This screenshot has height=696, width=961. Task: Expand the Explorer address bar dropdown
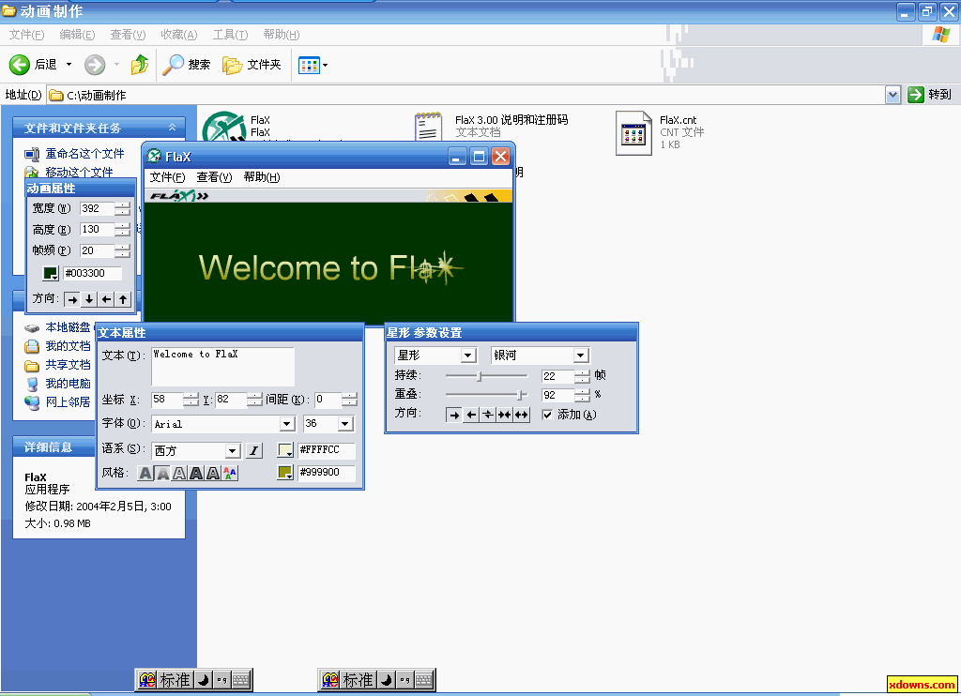(x=893, y=95)
